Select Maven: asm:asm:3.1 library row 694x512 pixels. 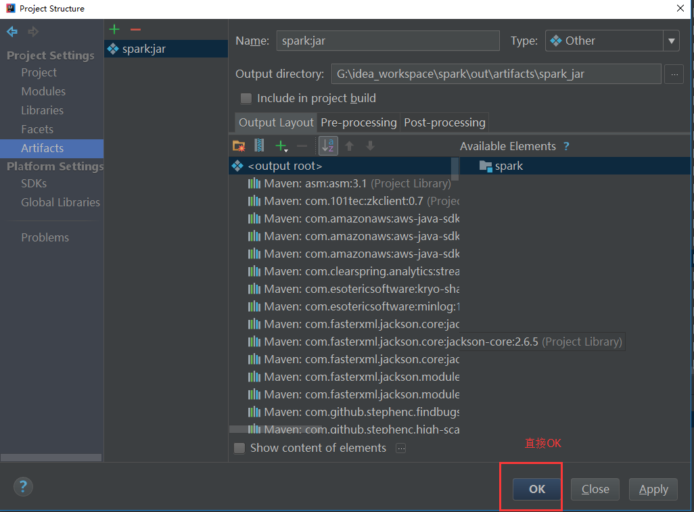point(344,184)
